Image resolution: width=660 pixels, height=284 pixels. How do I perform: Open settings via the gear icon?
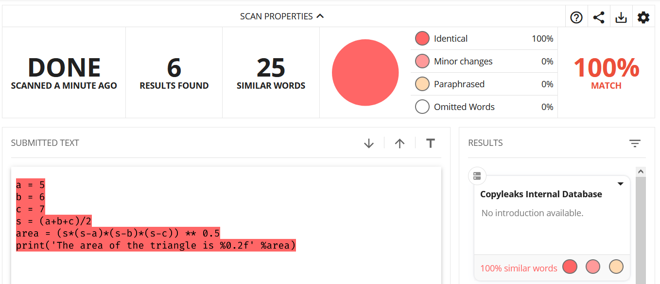(643, 18)
